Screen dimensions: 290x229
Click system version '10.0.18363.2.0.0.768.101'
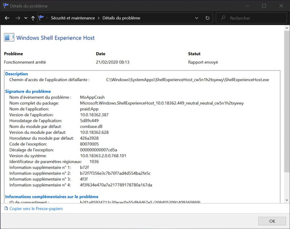[x=103, y=156]
